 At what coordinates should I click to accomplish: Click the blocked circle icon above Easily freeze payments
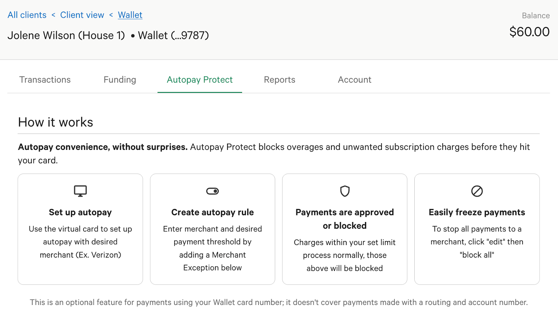pyautogui.click(x=477, y=191)
